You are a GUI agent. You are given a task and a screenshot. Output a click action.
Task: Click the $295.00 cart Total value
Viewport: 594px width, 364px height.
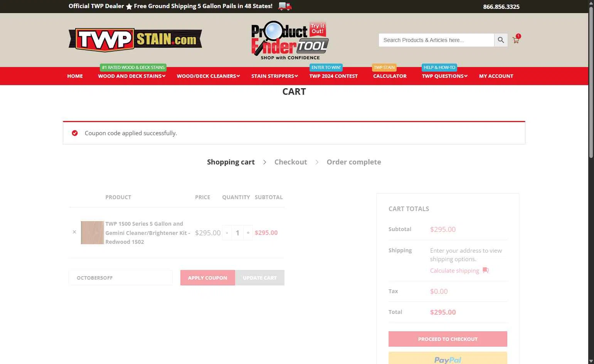click(443, 312)
